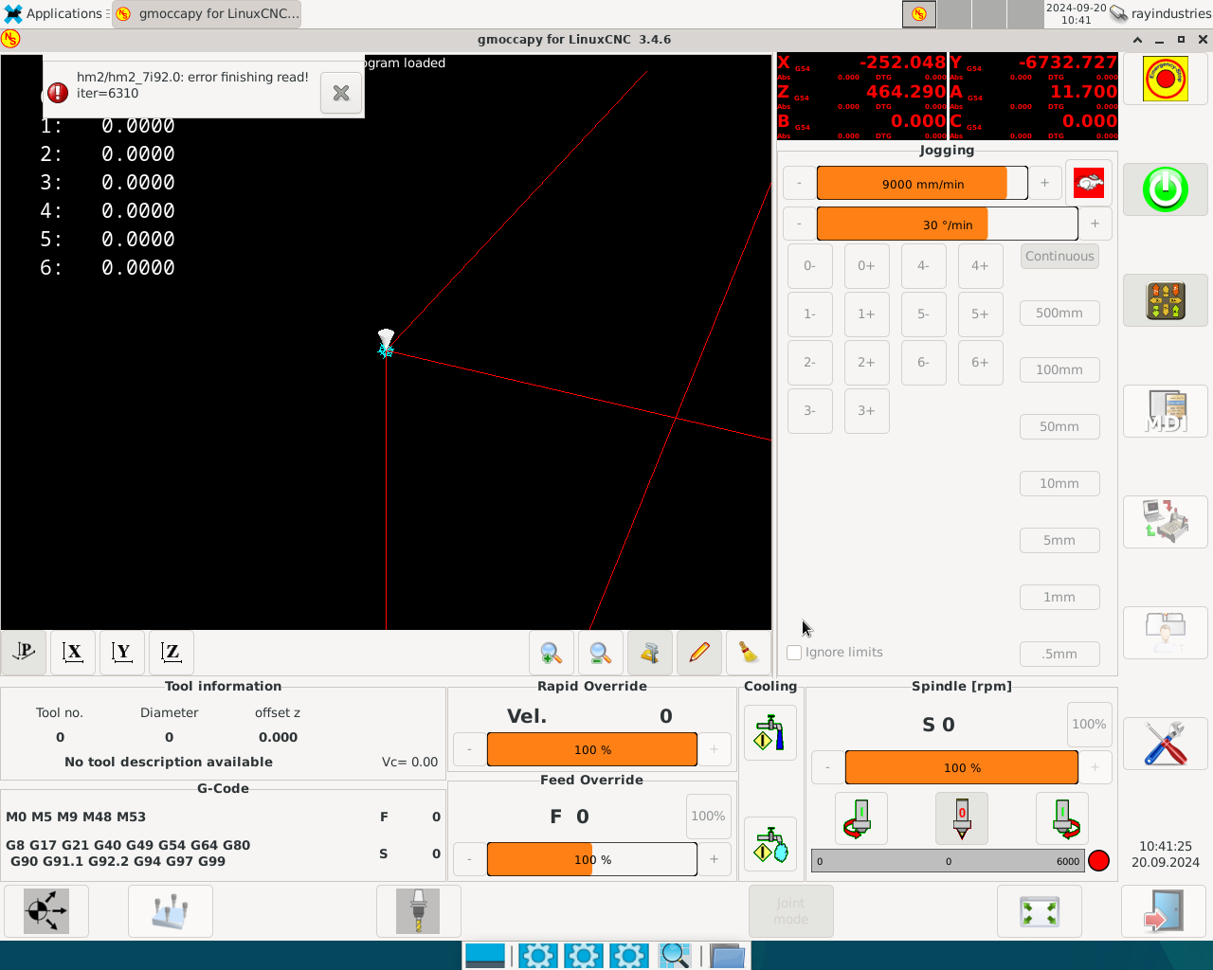The image size is (1213, 970).
Task: Toggle the machine power button
Action: tap(1165, 189)
